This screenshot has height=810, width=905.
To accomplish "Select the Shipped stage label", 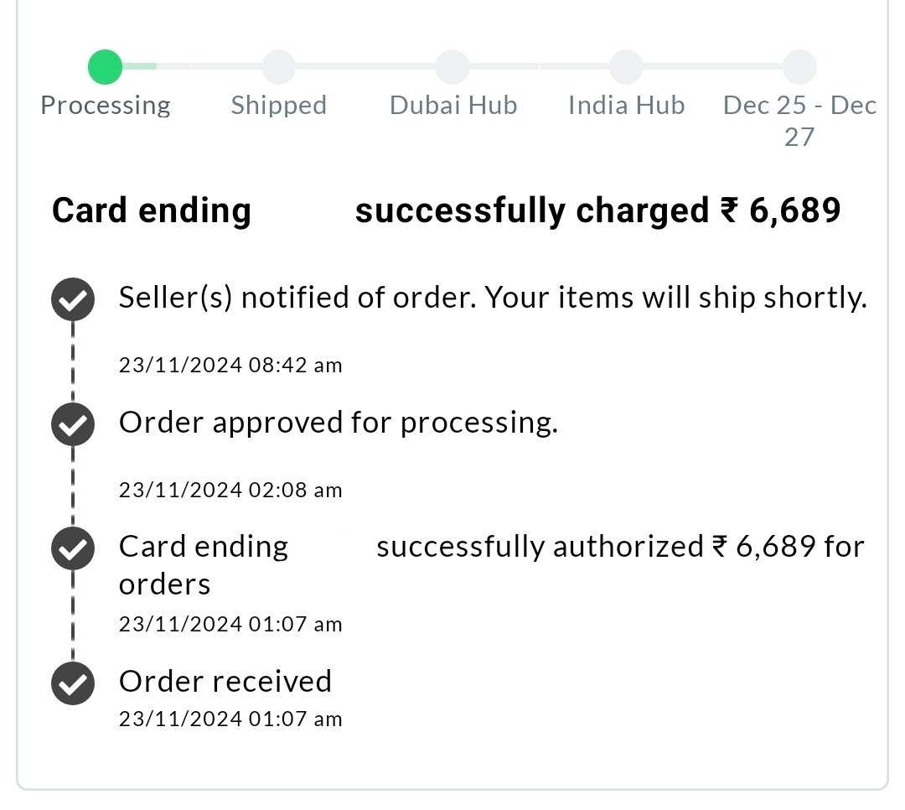I will pyautogui.click(x=279, y=105).
